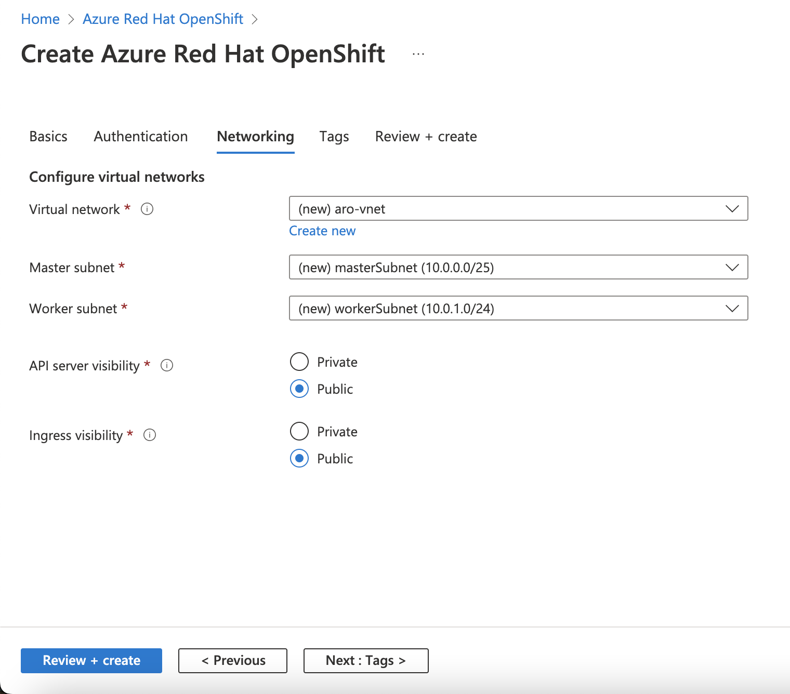The width and height of the screenshot is (790, 694).
Task: Select Public API server visibility
Action: [299, 389]
